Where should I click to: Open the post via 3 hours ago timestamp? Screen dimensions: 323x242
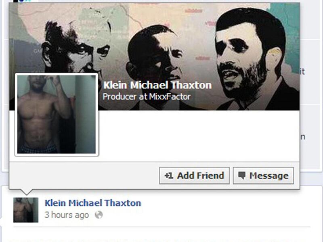[x=67, y=215]
